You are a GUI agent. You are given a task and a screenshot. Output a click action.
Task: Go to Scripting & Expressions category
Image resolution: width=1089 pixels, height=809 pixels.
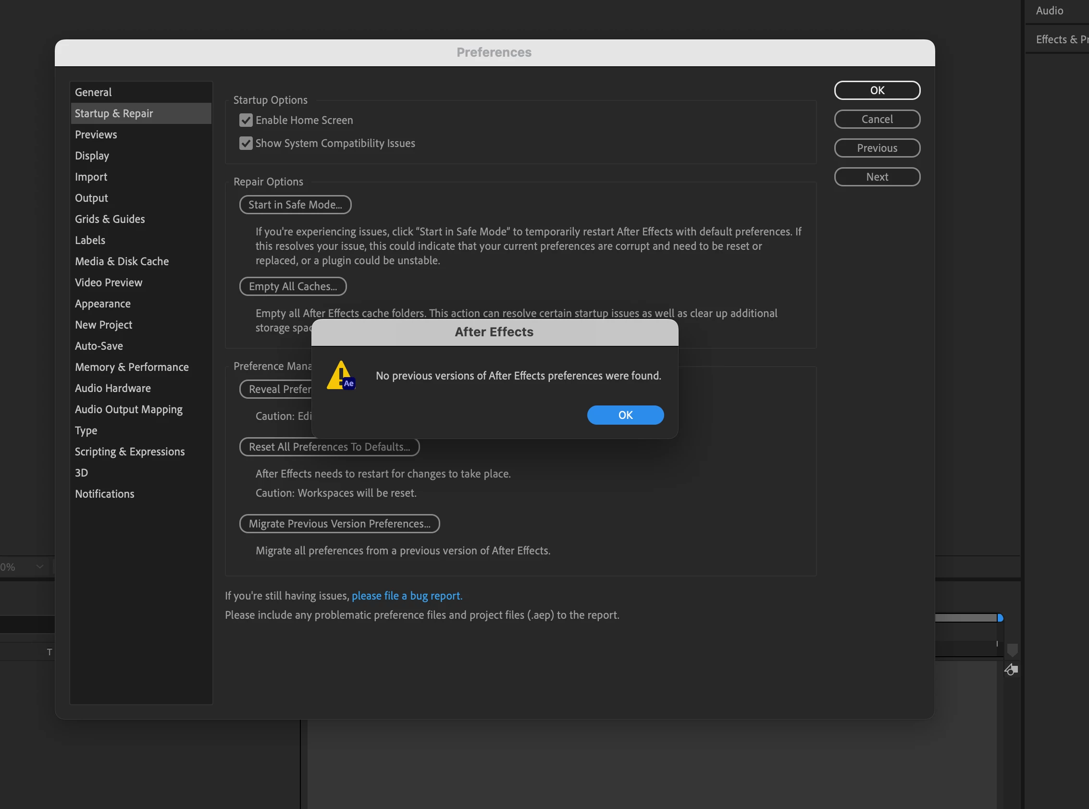click(129, 452)
